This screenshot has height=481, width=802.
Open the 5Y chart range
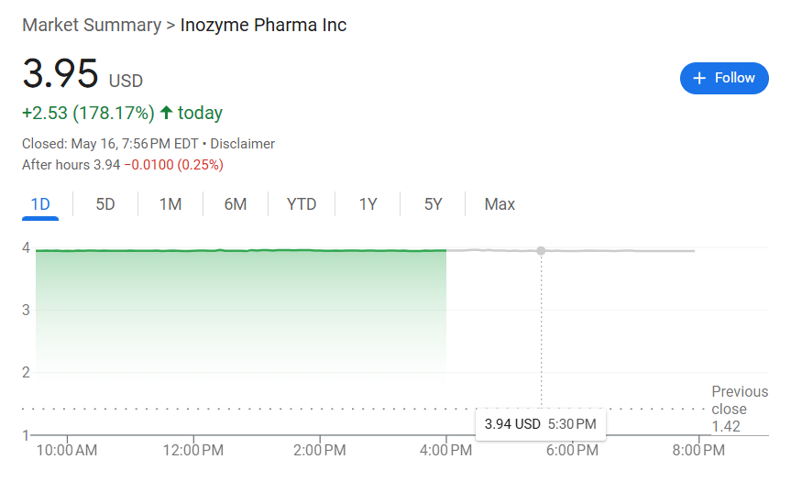433,204
